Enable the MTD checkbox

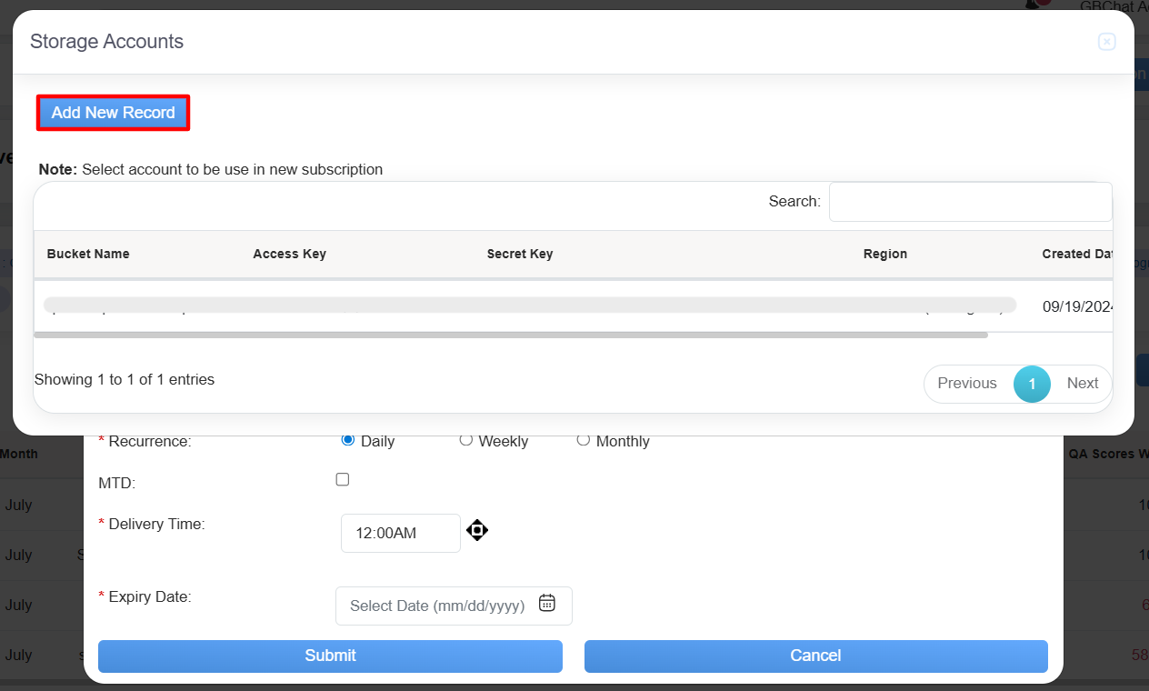click(x=343, y=479)
